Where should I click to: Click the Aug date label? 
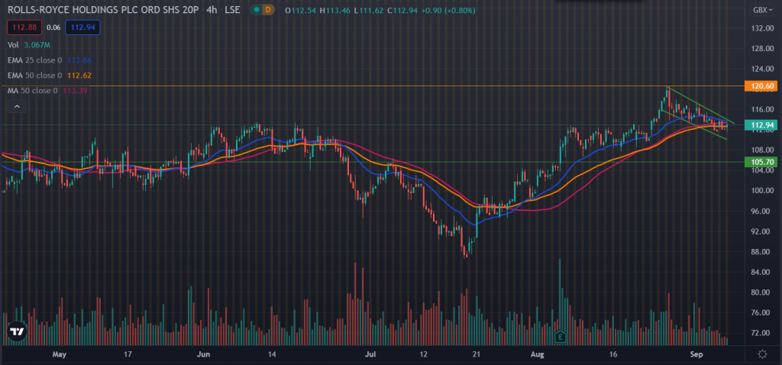point(537,354)
